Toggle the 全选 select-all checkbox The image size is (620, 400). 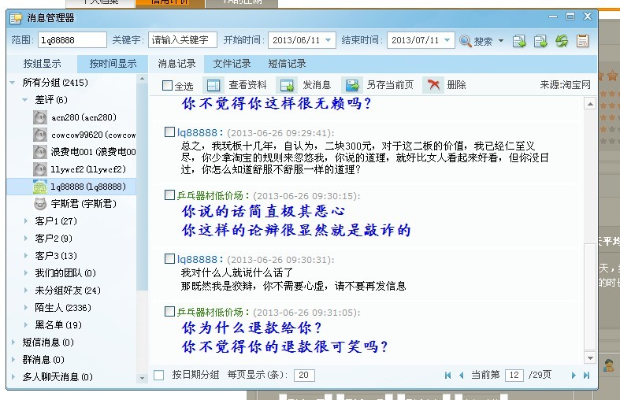pos(167,85)
